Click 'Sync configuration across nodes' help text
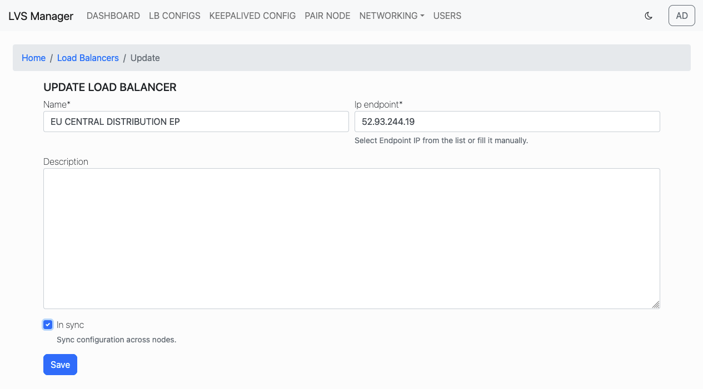703x389 pixels. (117, 340)
